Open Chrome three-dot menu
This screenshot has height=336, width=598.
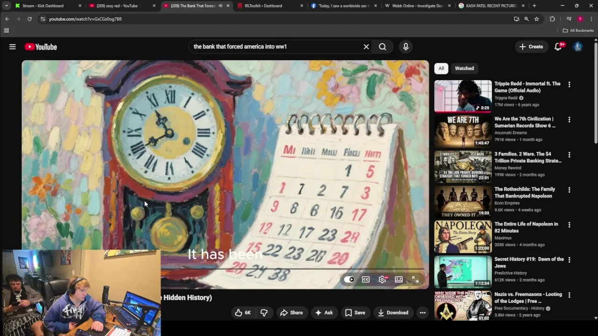tap(591, 19)
